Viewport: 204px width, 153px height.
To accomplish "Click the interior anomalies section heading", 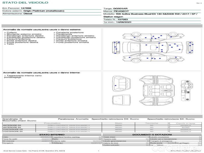I will point(42,73).
